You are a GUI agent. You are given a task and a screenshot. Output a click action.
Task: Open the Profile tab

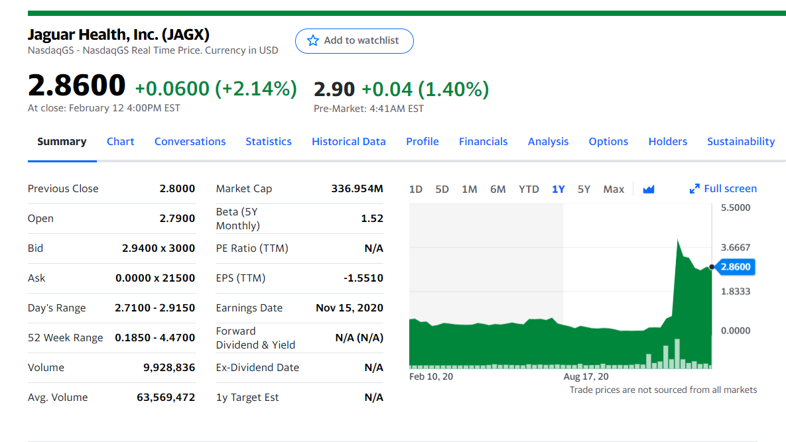pos(423,142)
